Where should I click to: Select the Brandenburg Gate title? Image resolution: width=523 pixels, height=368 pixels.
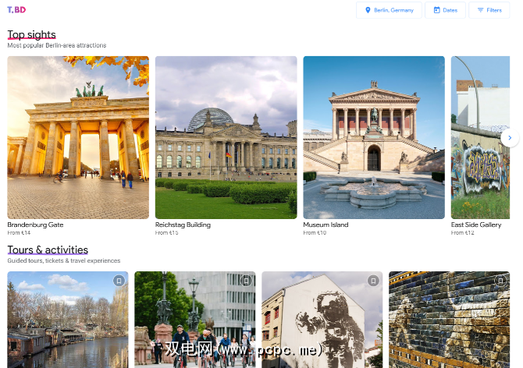tap(35, 225)
